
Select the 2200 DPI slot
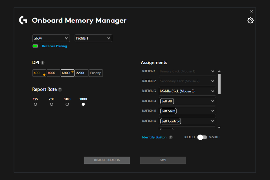(82, 73)
